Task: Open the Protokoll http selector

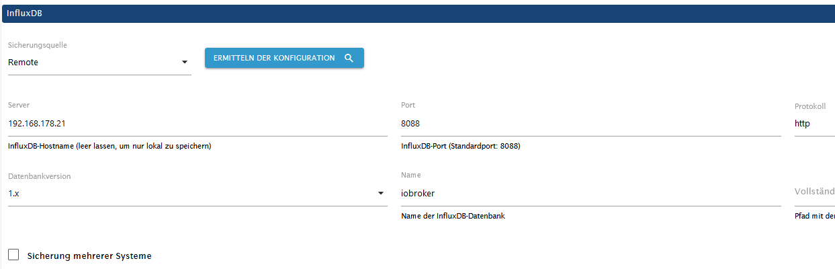Action: (814, 124)
